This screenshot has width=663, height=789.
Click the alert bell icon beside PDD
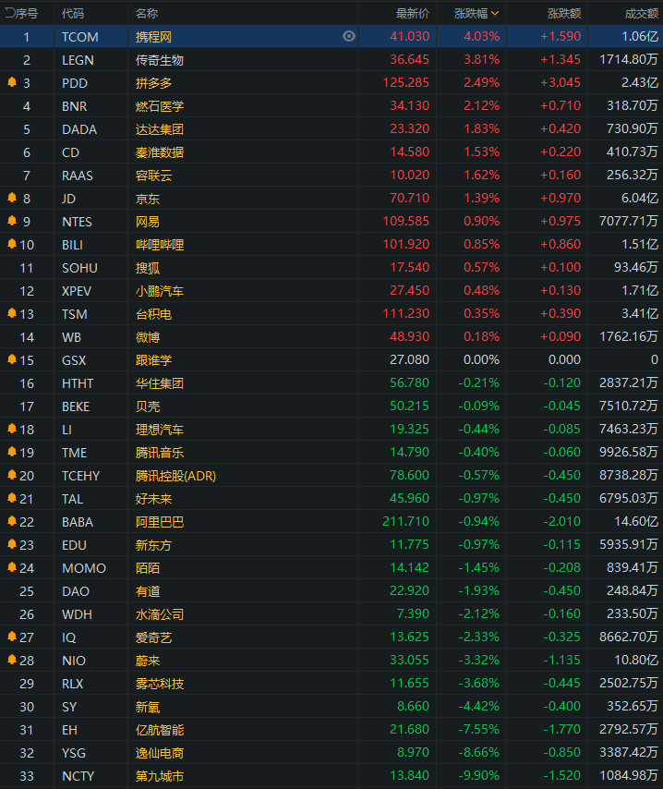pos(12,82)
